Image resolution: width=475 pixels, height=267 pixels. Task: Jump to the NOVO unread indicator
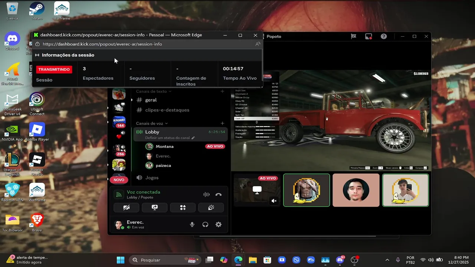119,180
